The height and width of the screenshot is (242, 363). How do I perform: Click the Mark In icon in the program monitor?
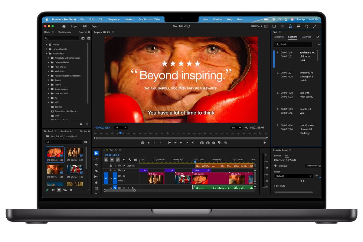pos(155,142)
